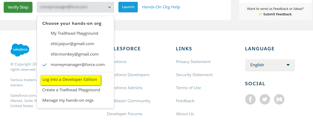This screenshot has height=122, width=313.
Task: Click the Medium social icon
Action: (279, 99)
